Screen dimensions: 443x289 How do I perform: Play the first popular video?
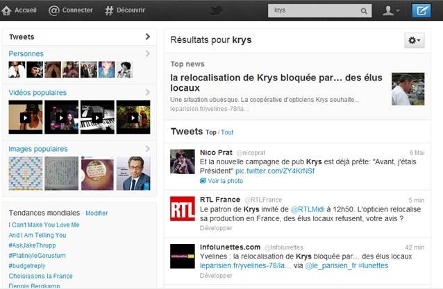[26, 117]
